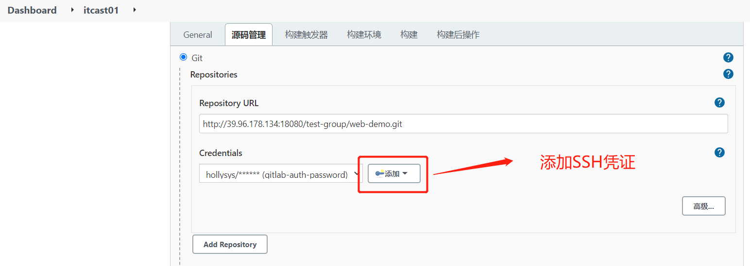Viewport: 750px width, 266px height.
Task: Open help for Repository URL field
Action: click(x=719, y=103)
